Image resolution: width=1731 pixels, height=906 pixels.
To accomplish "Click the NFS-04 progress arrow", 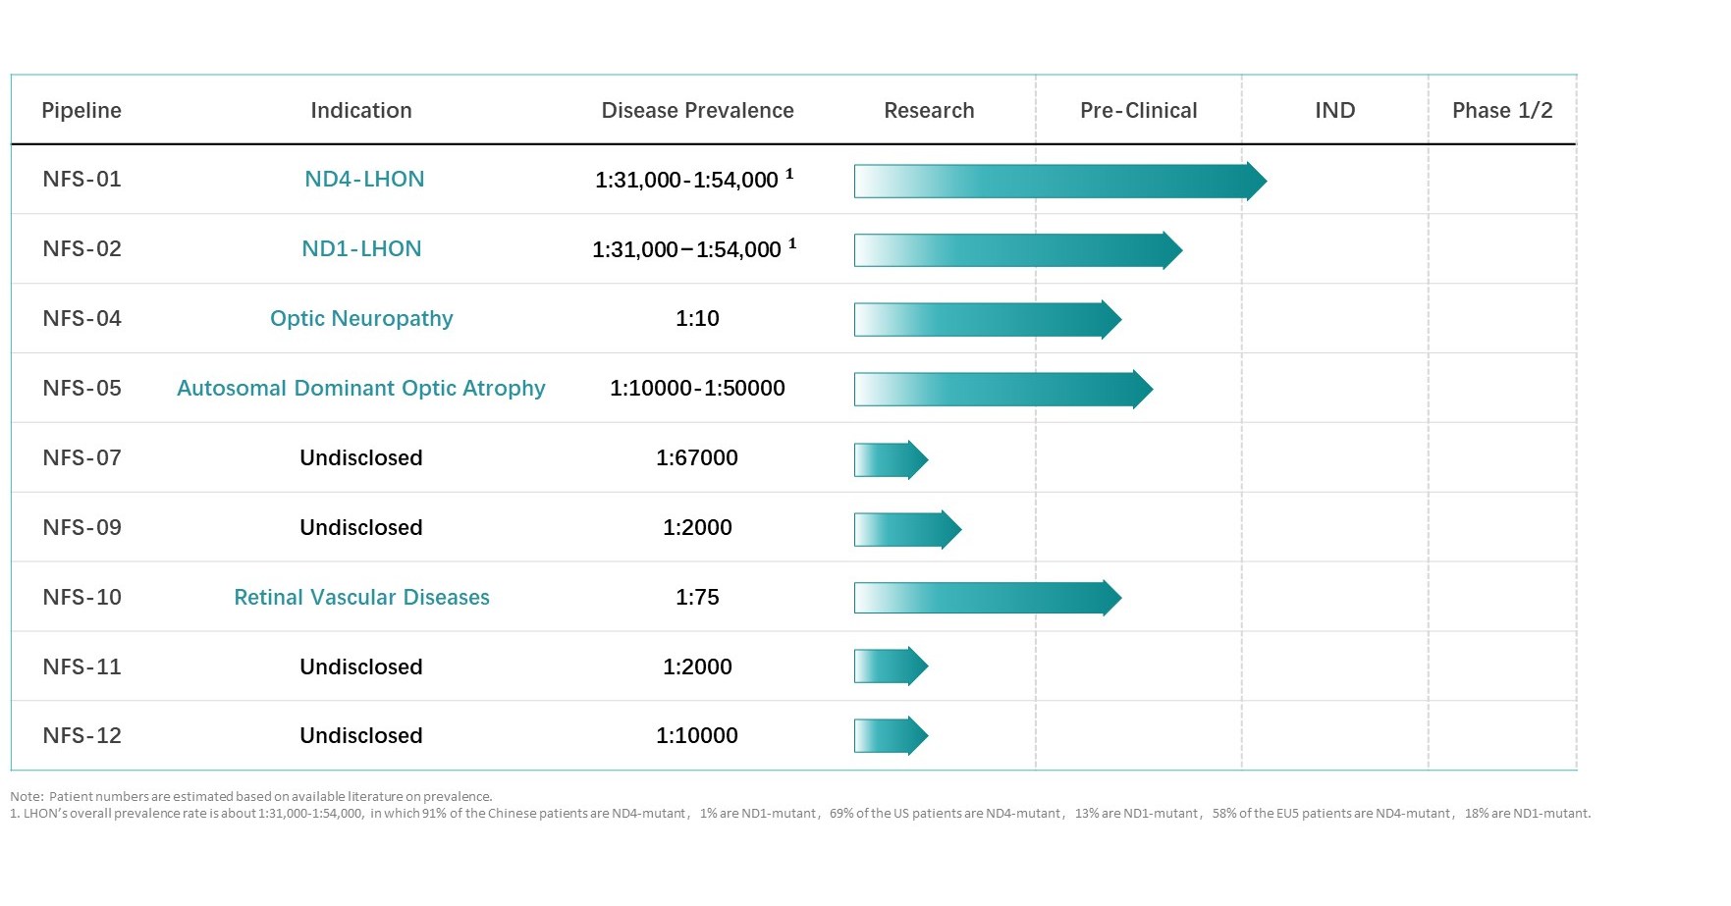I will pos(986,320).
